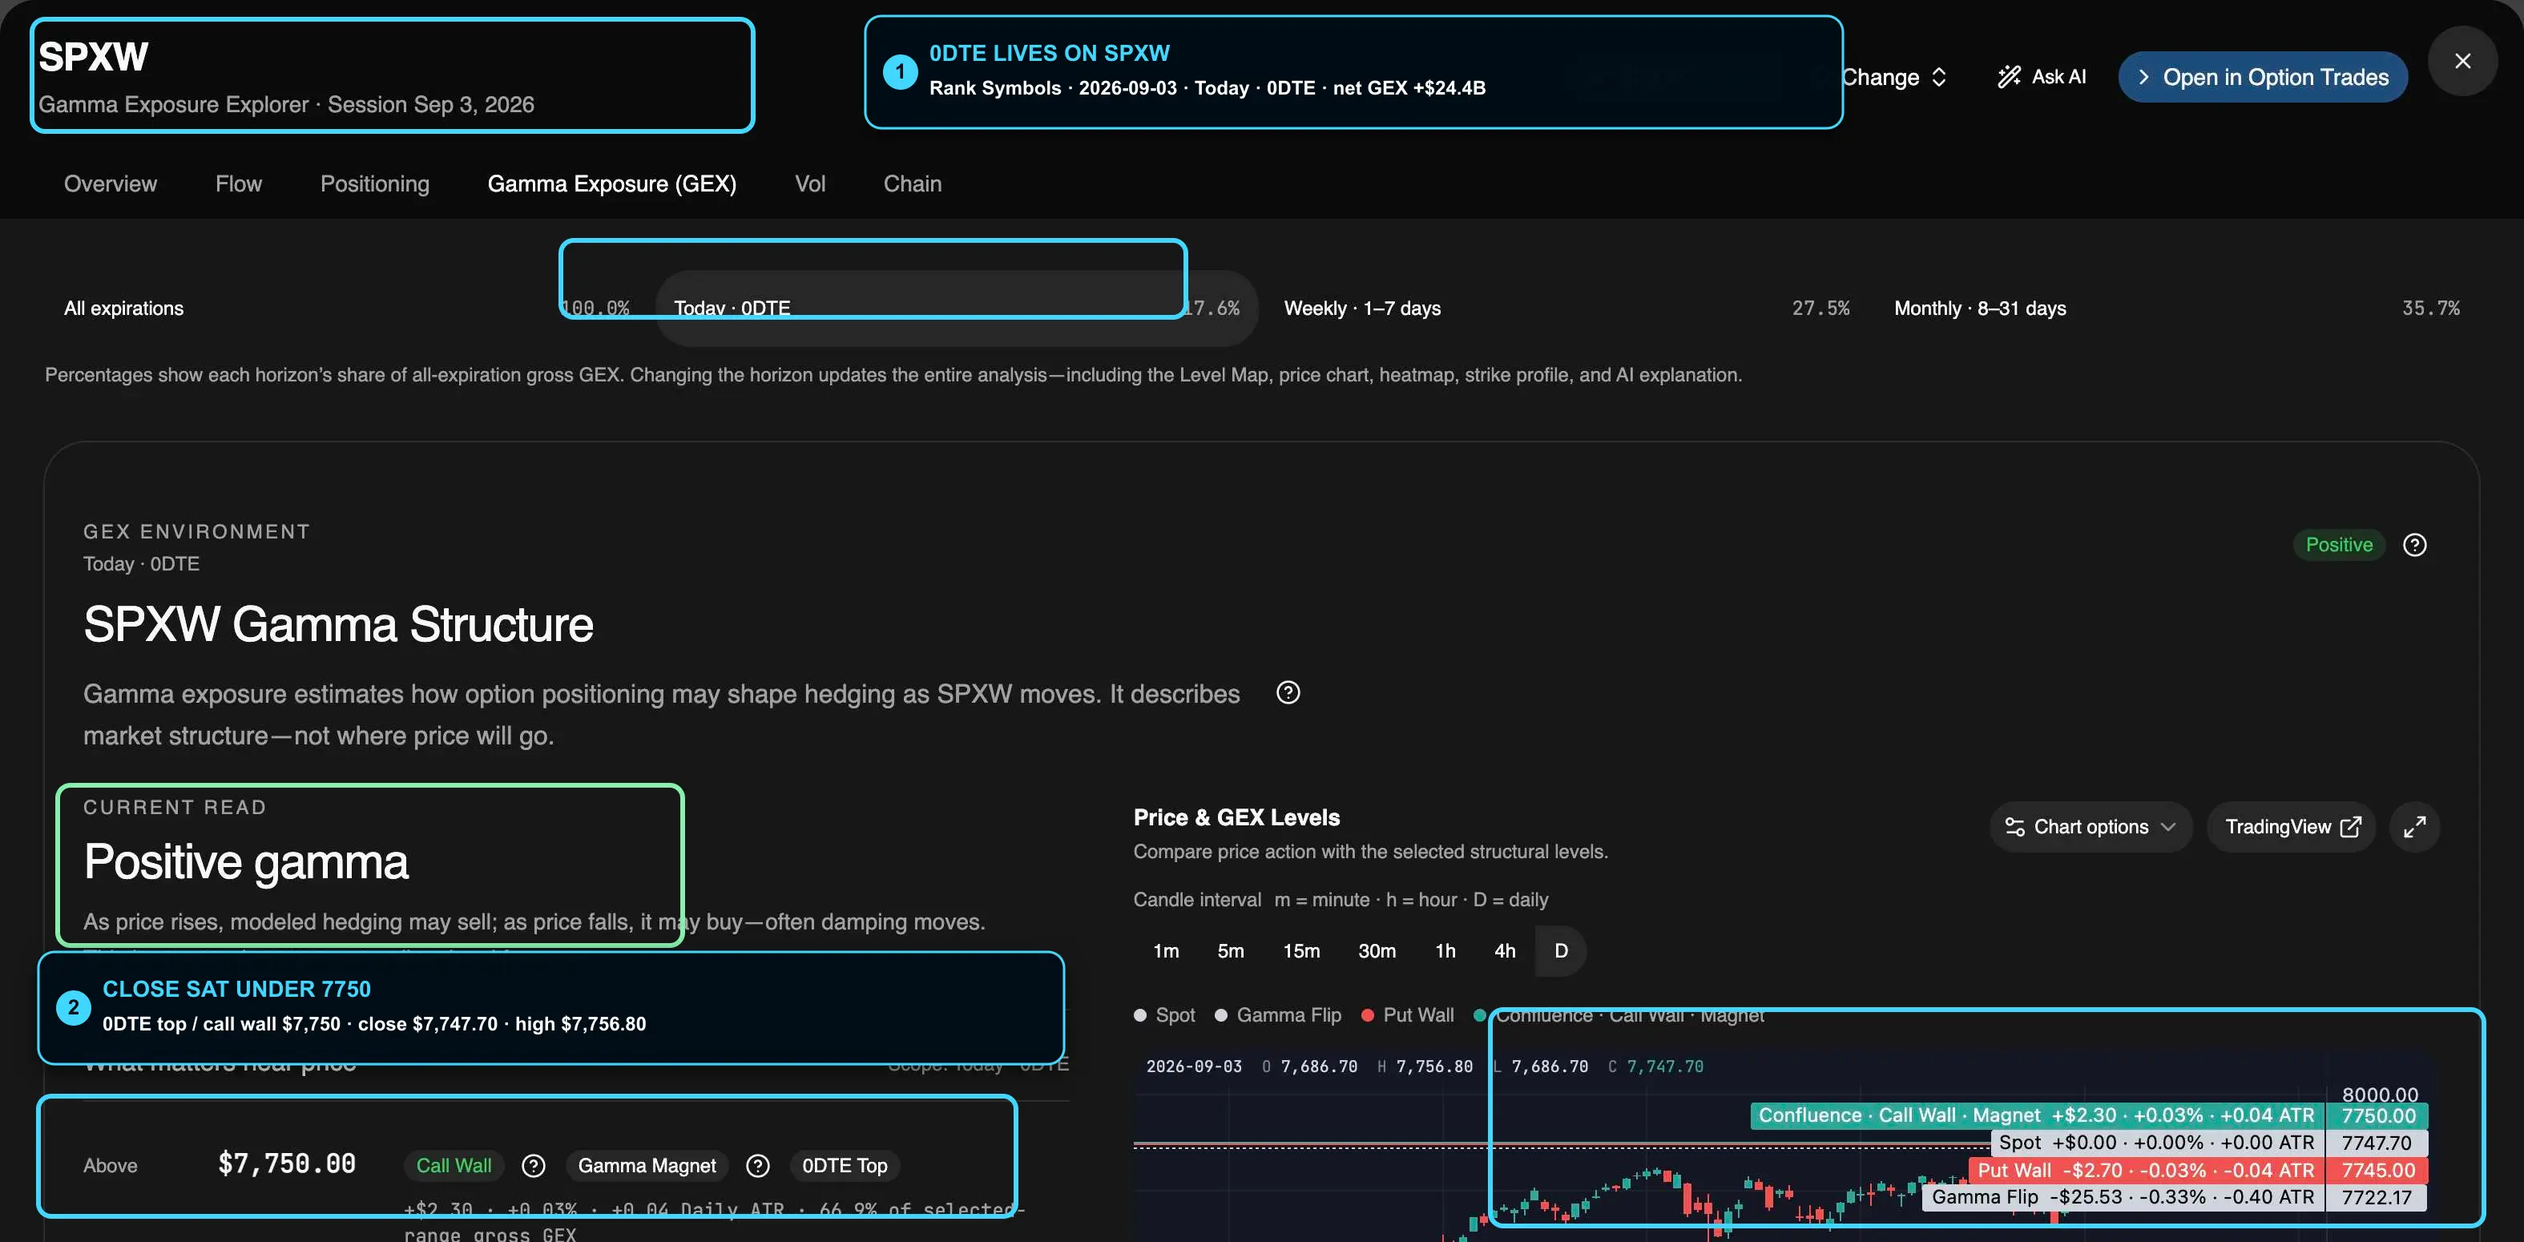Expand the Chart options dropdown
The image size is (2524, 1242).
point(2090,827)
